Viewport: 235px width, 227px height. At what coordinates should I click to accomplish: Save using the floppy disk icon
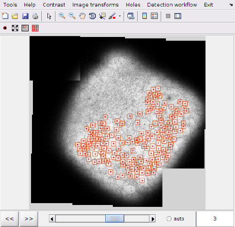click(25, 16)
